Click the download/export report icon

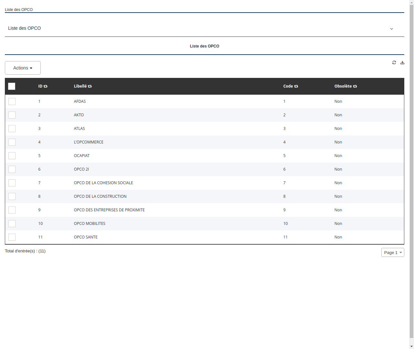point(402,62)
